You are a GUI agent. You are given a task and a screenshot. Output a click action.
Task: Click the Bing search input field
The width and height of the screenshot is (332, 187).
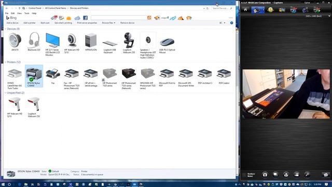pyautogui.click(x=119, y=18)
